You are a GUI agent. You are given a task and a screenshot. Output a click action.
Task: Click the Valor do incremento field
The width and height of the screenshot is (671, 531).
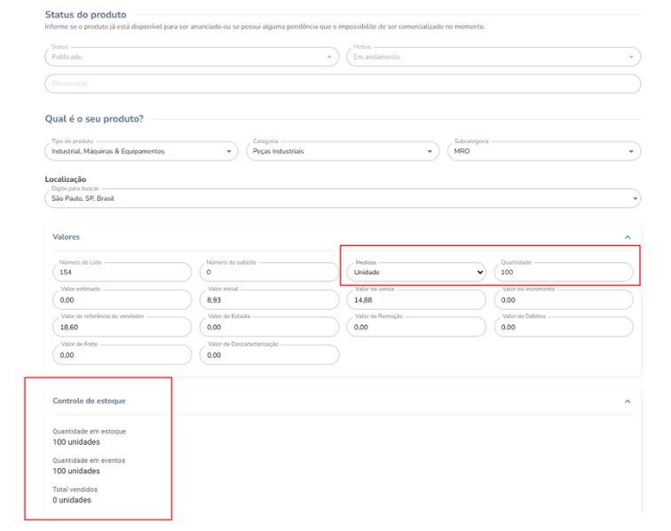tap(564, 300)
